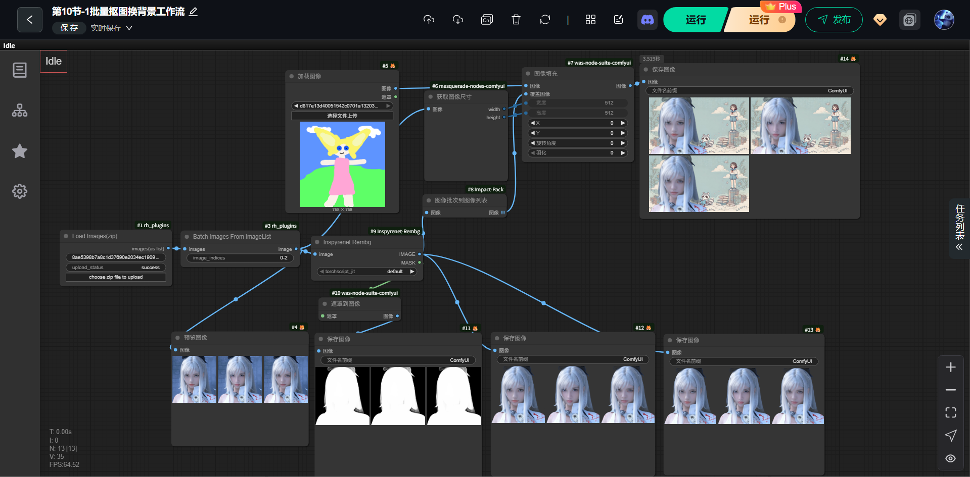
Task: Select previous image file in 加载图像 node
Action: [x=296, y=106]
